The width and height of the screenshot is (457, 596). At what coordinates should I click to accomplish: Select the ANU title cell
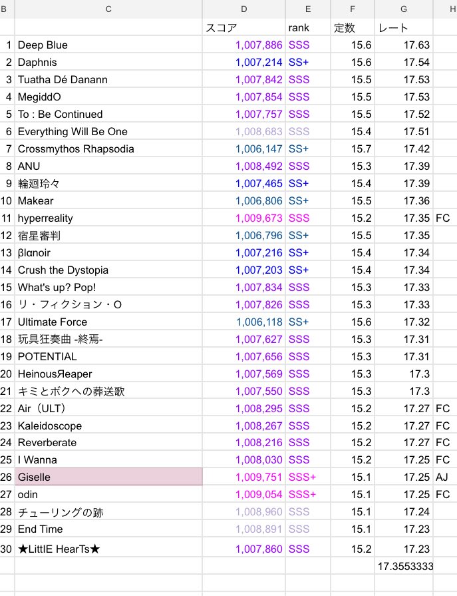(x=108, y=166)
